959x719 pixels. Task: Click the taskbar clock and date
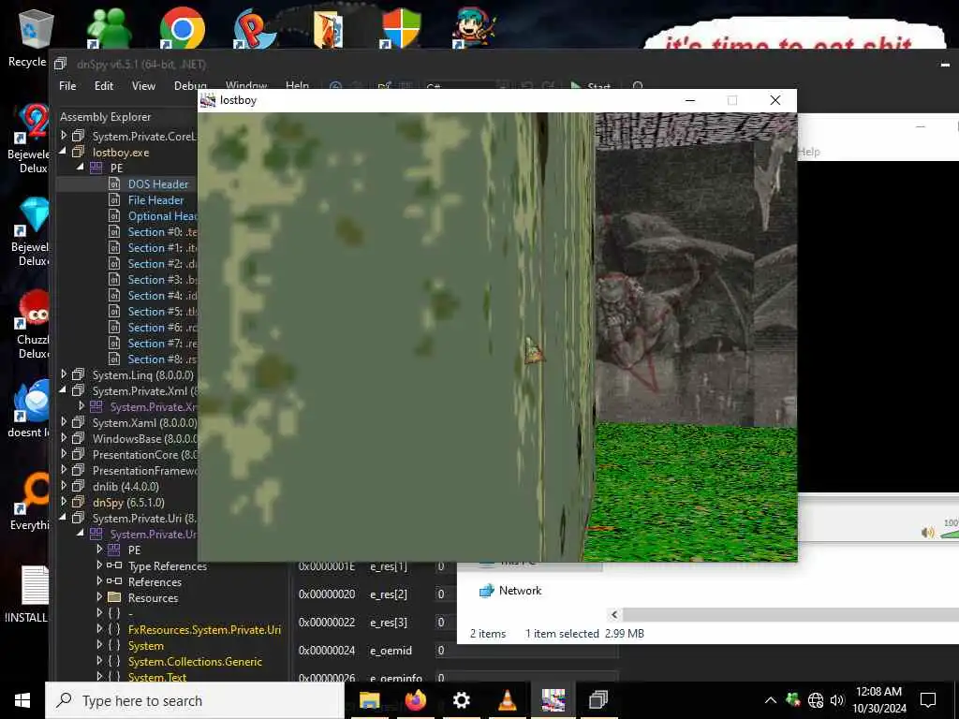tap(878, 700)
